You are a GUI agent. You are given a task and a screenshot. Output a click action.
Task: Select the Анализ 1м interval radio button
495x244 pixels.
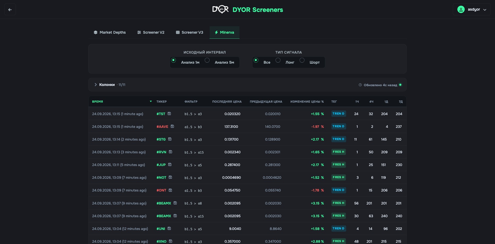tap(173, 60)
